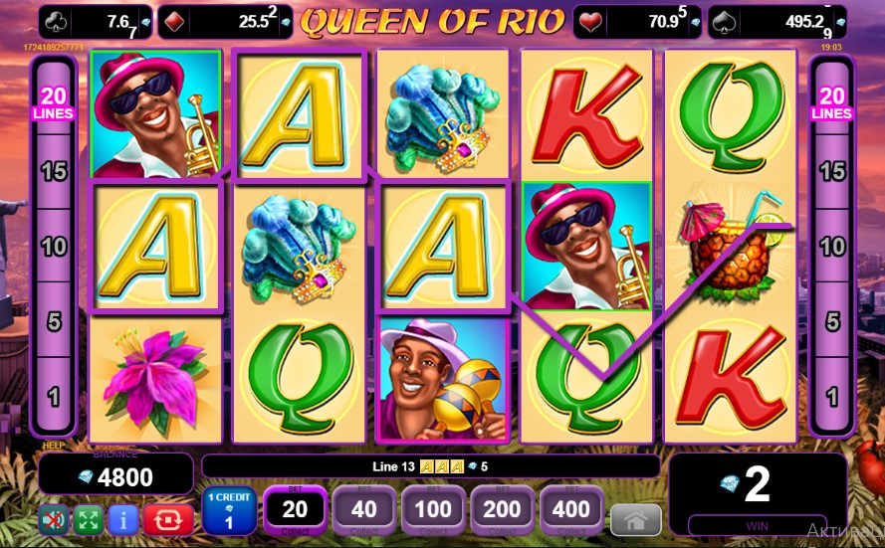Open the blue info paytable icon
This screenshot has height=548, width=885.
click(x=123, y=519)
